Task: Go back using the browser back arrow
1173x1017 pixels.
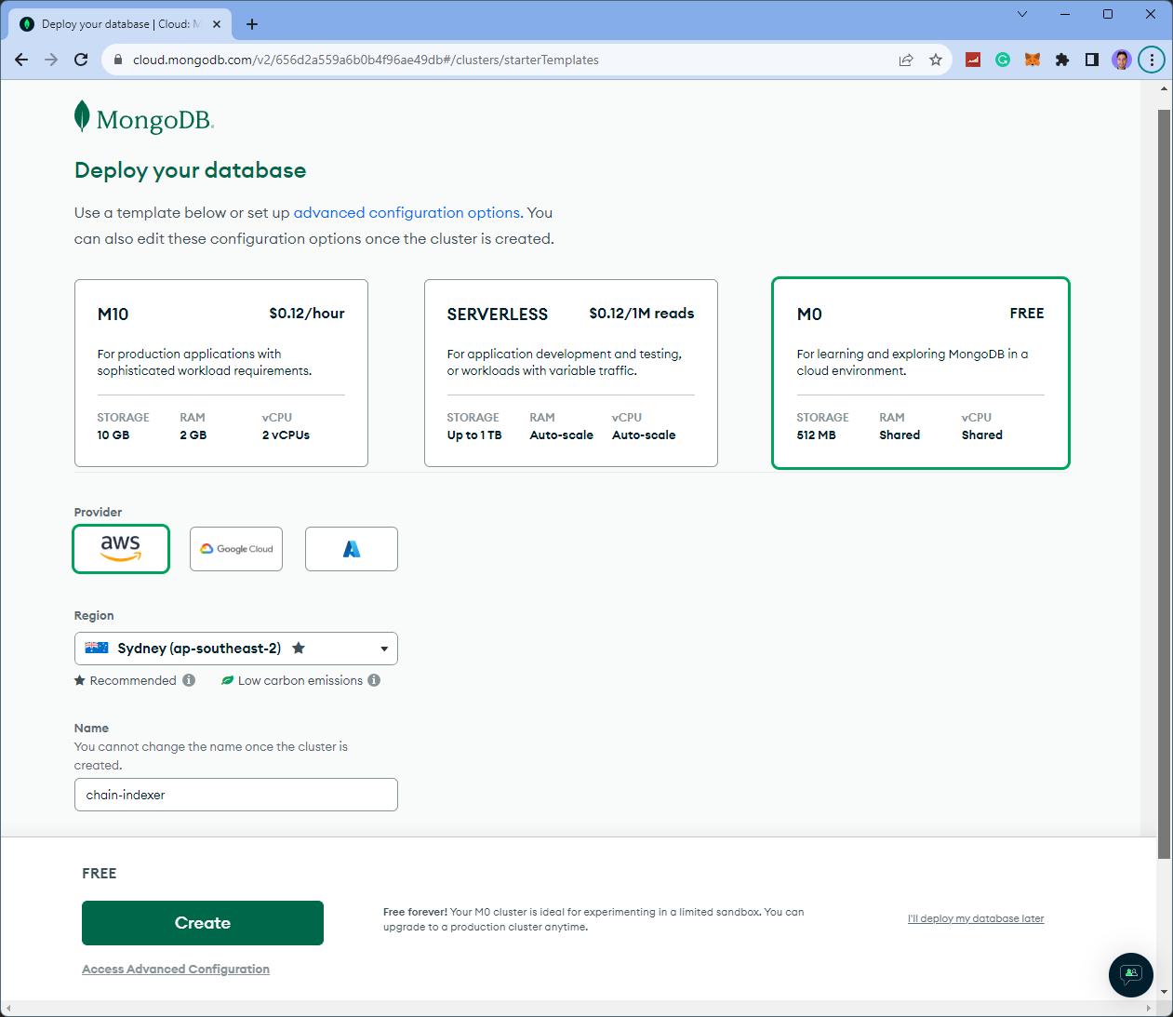Action: [x=21, y=60]
